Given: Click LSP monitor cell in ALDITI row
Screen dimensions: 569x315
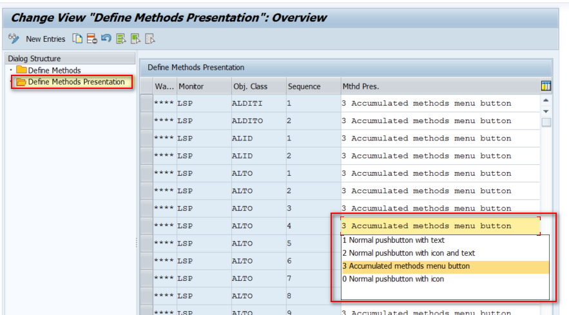Looking at the screenshot, I should (x=204, y=104).
